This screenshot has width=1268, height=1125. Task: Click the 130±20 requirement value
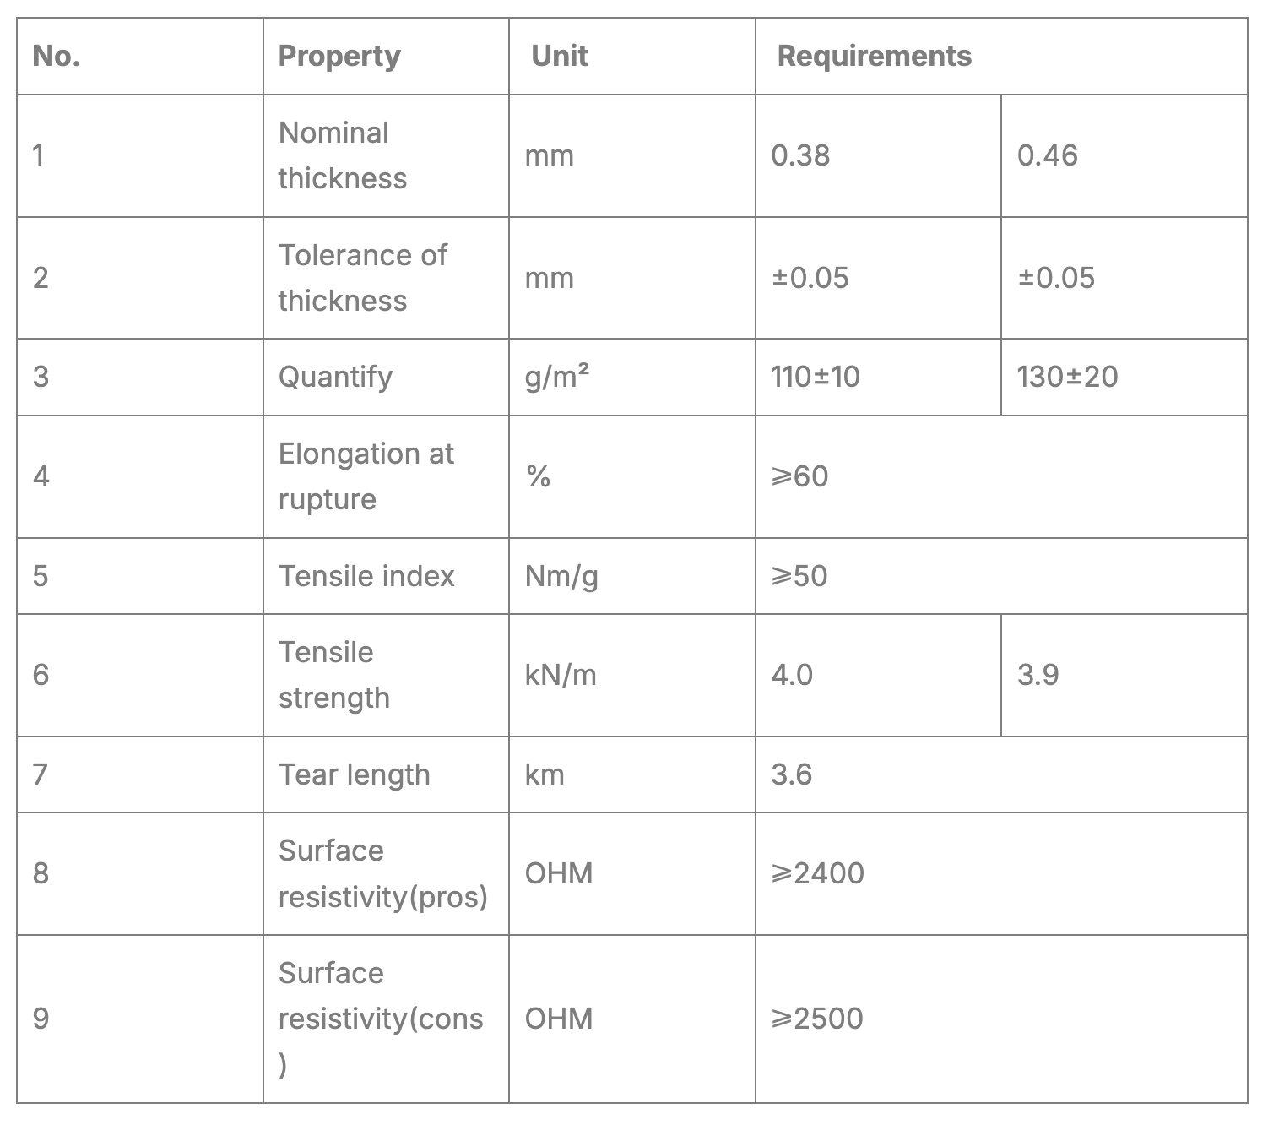[1067, 377]
